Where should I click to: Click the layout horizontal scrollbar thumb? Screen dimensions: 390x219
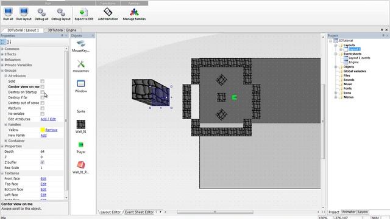(215, 212)
